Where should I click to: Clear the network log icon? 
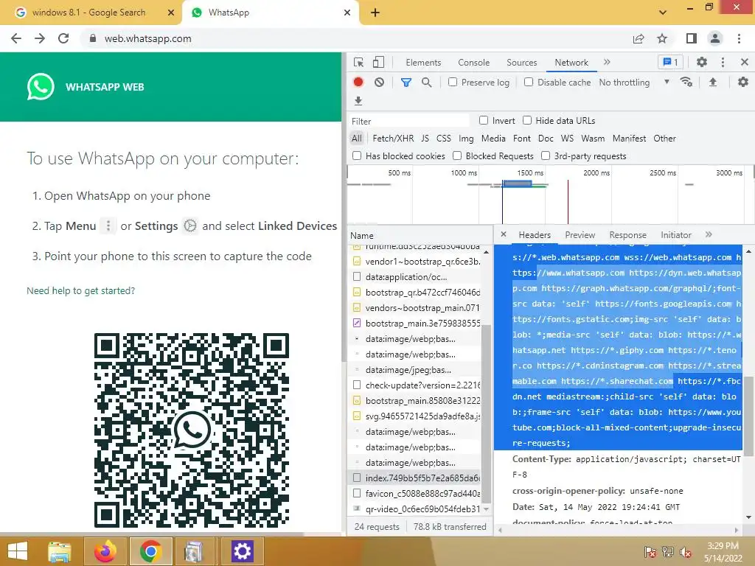point(380,83)
